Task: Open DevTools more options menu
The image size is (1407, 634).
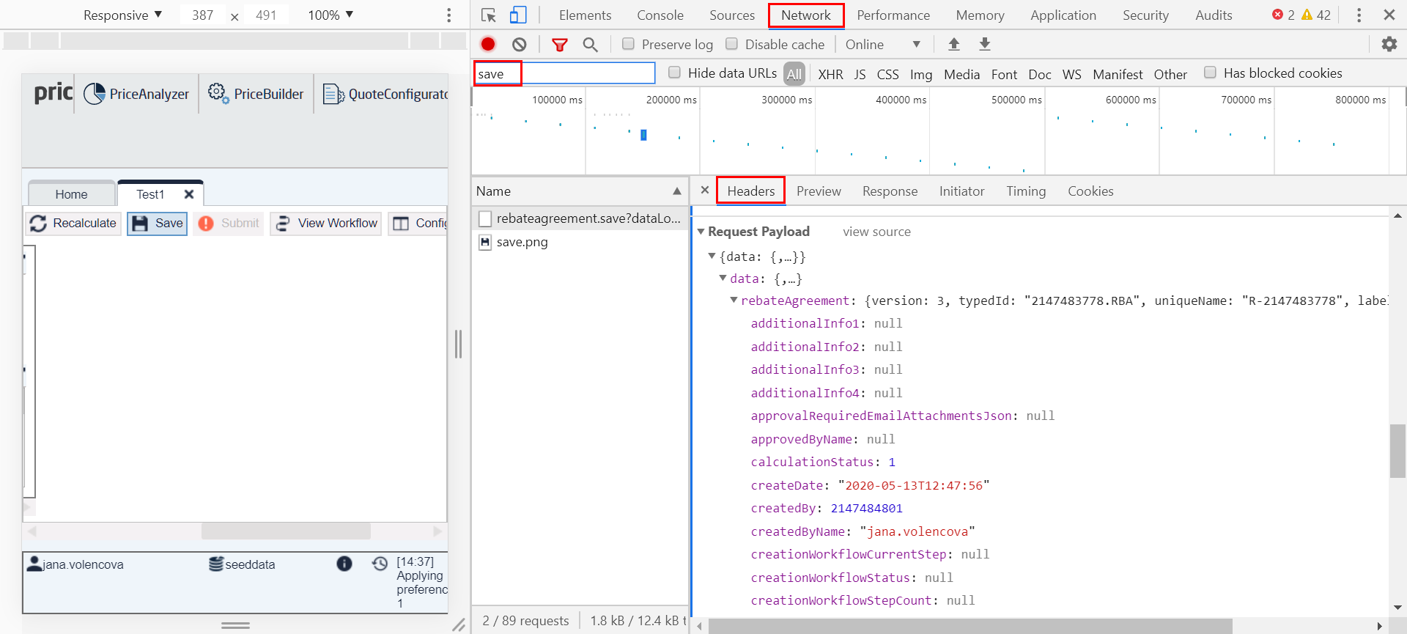Action: coord(1359,15)
